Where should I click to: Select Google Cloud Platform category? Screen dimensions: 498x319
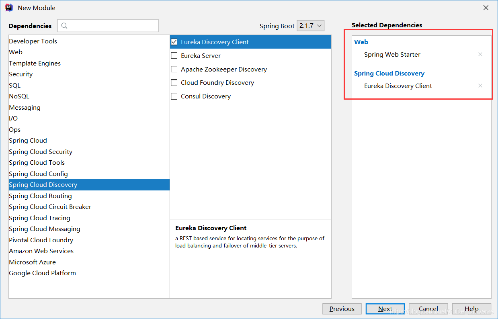(89, 273)
